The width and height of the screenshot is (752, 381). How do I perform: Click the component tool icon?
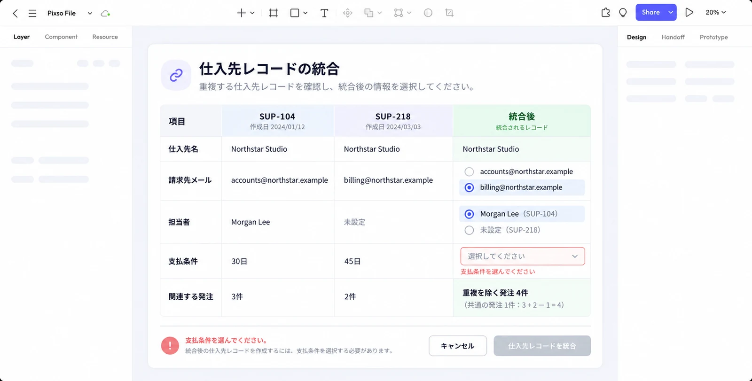[348, 13]
